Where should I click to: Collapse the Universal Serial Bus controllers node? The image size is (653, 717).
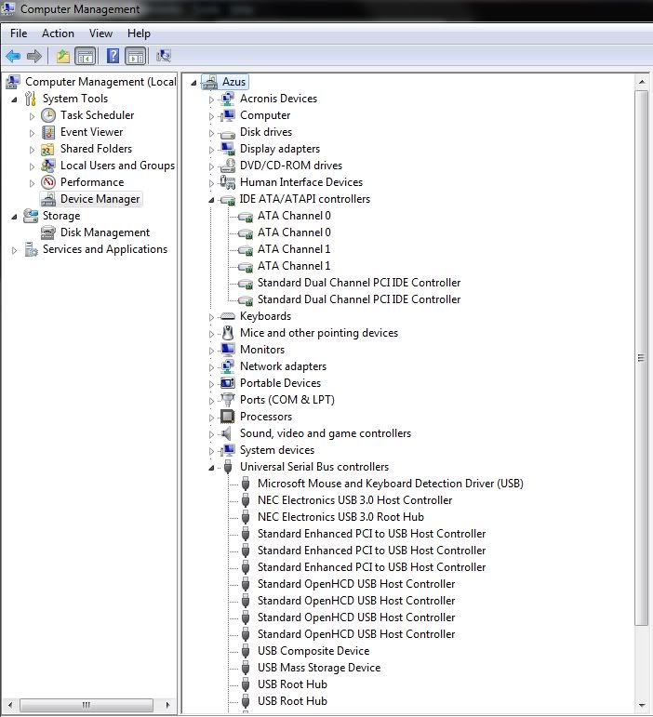pyautogui.click(x=211, y=468)
